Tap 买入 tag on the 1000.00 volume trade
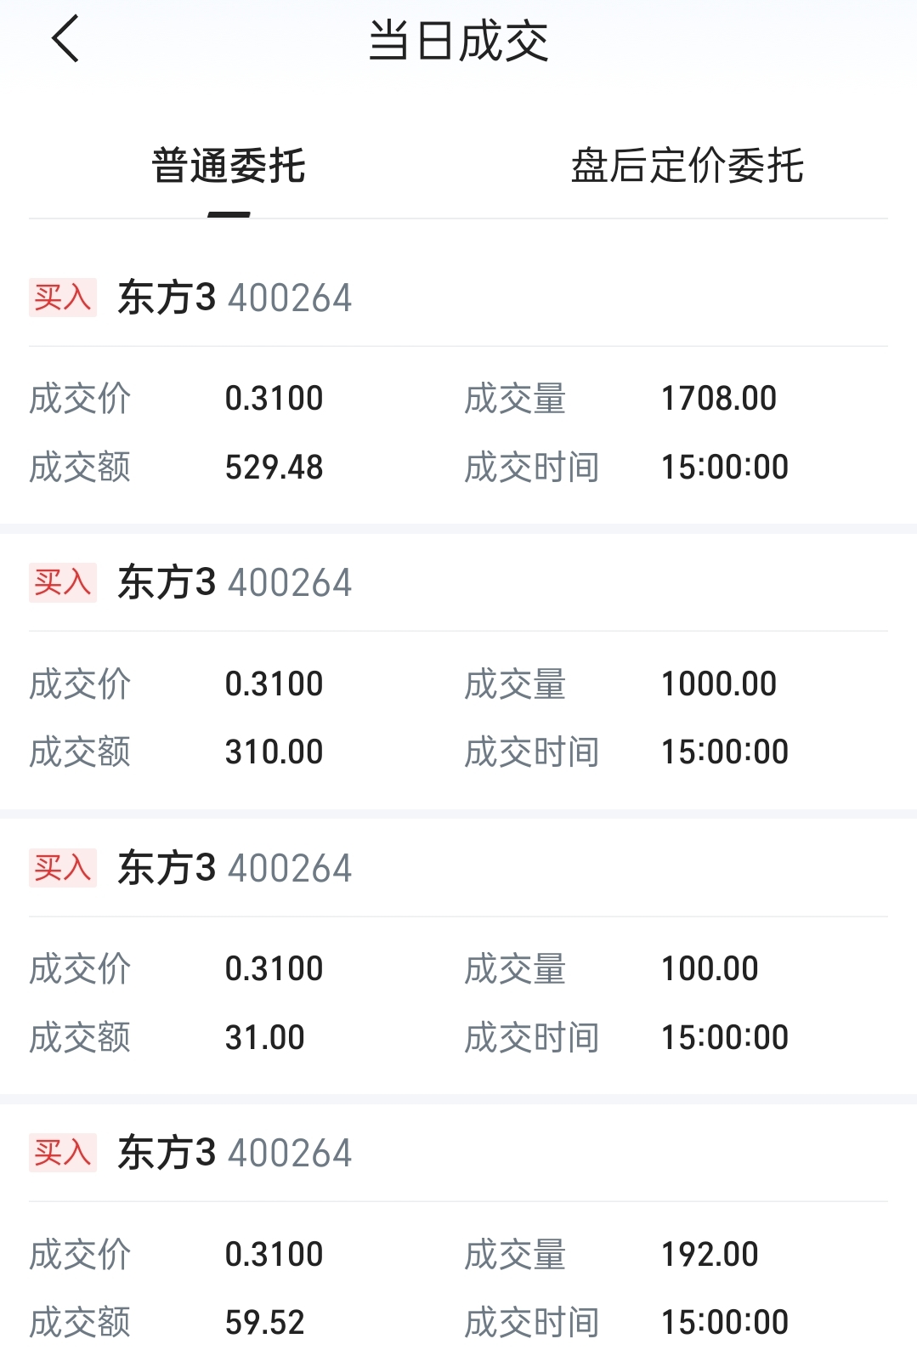 click(x=62, y=582)
